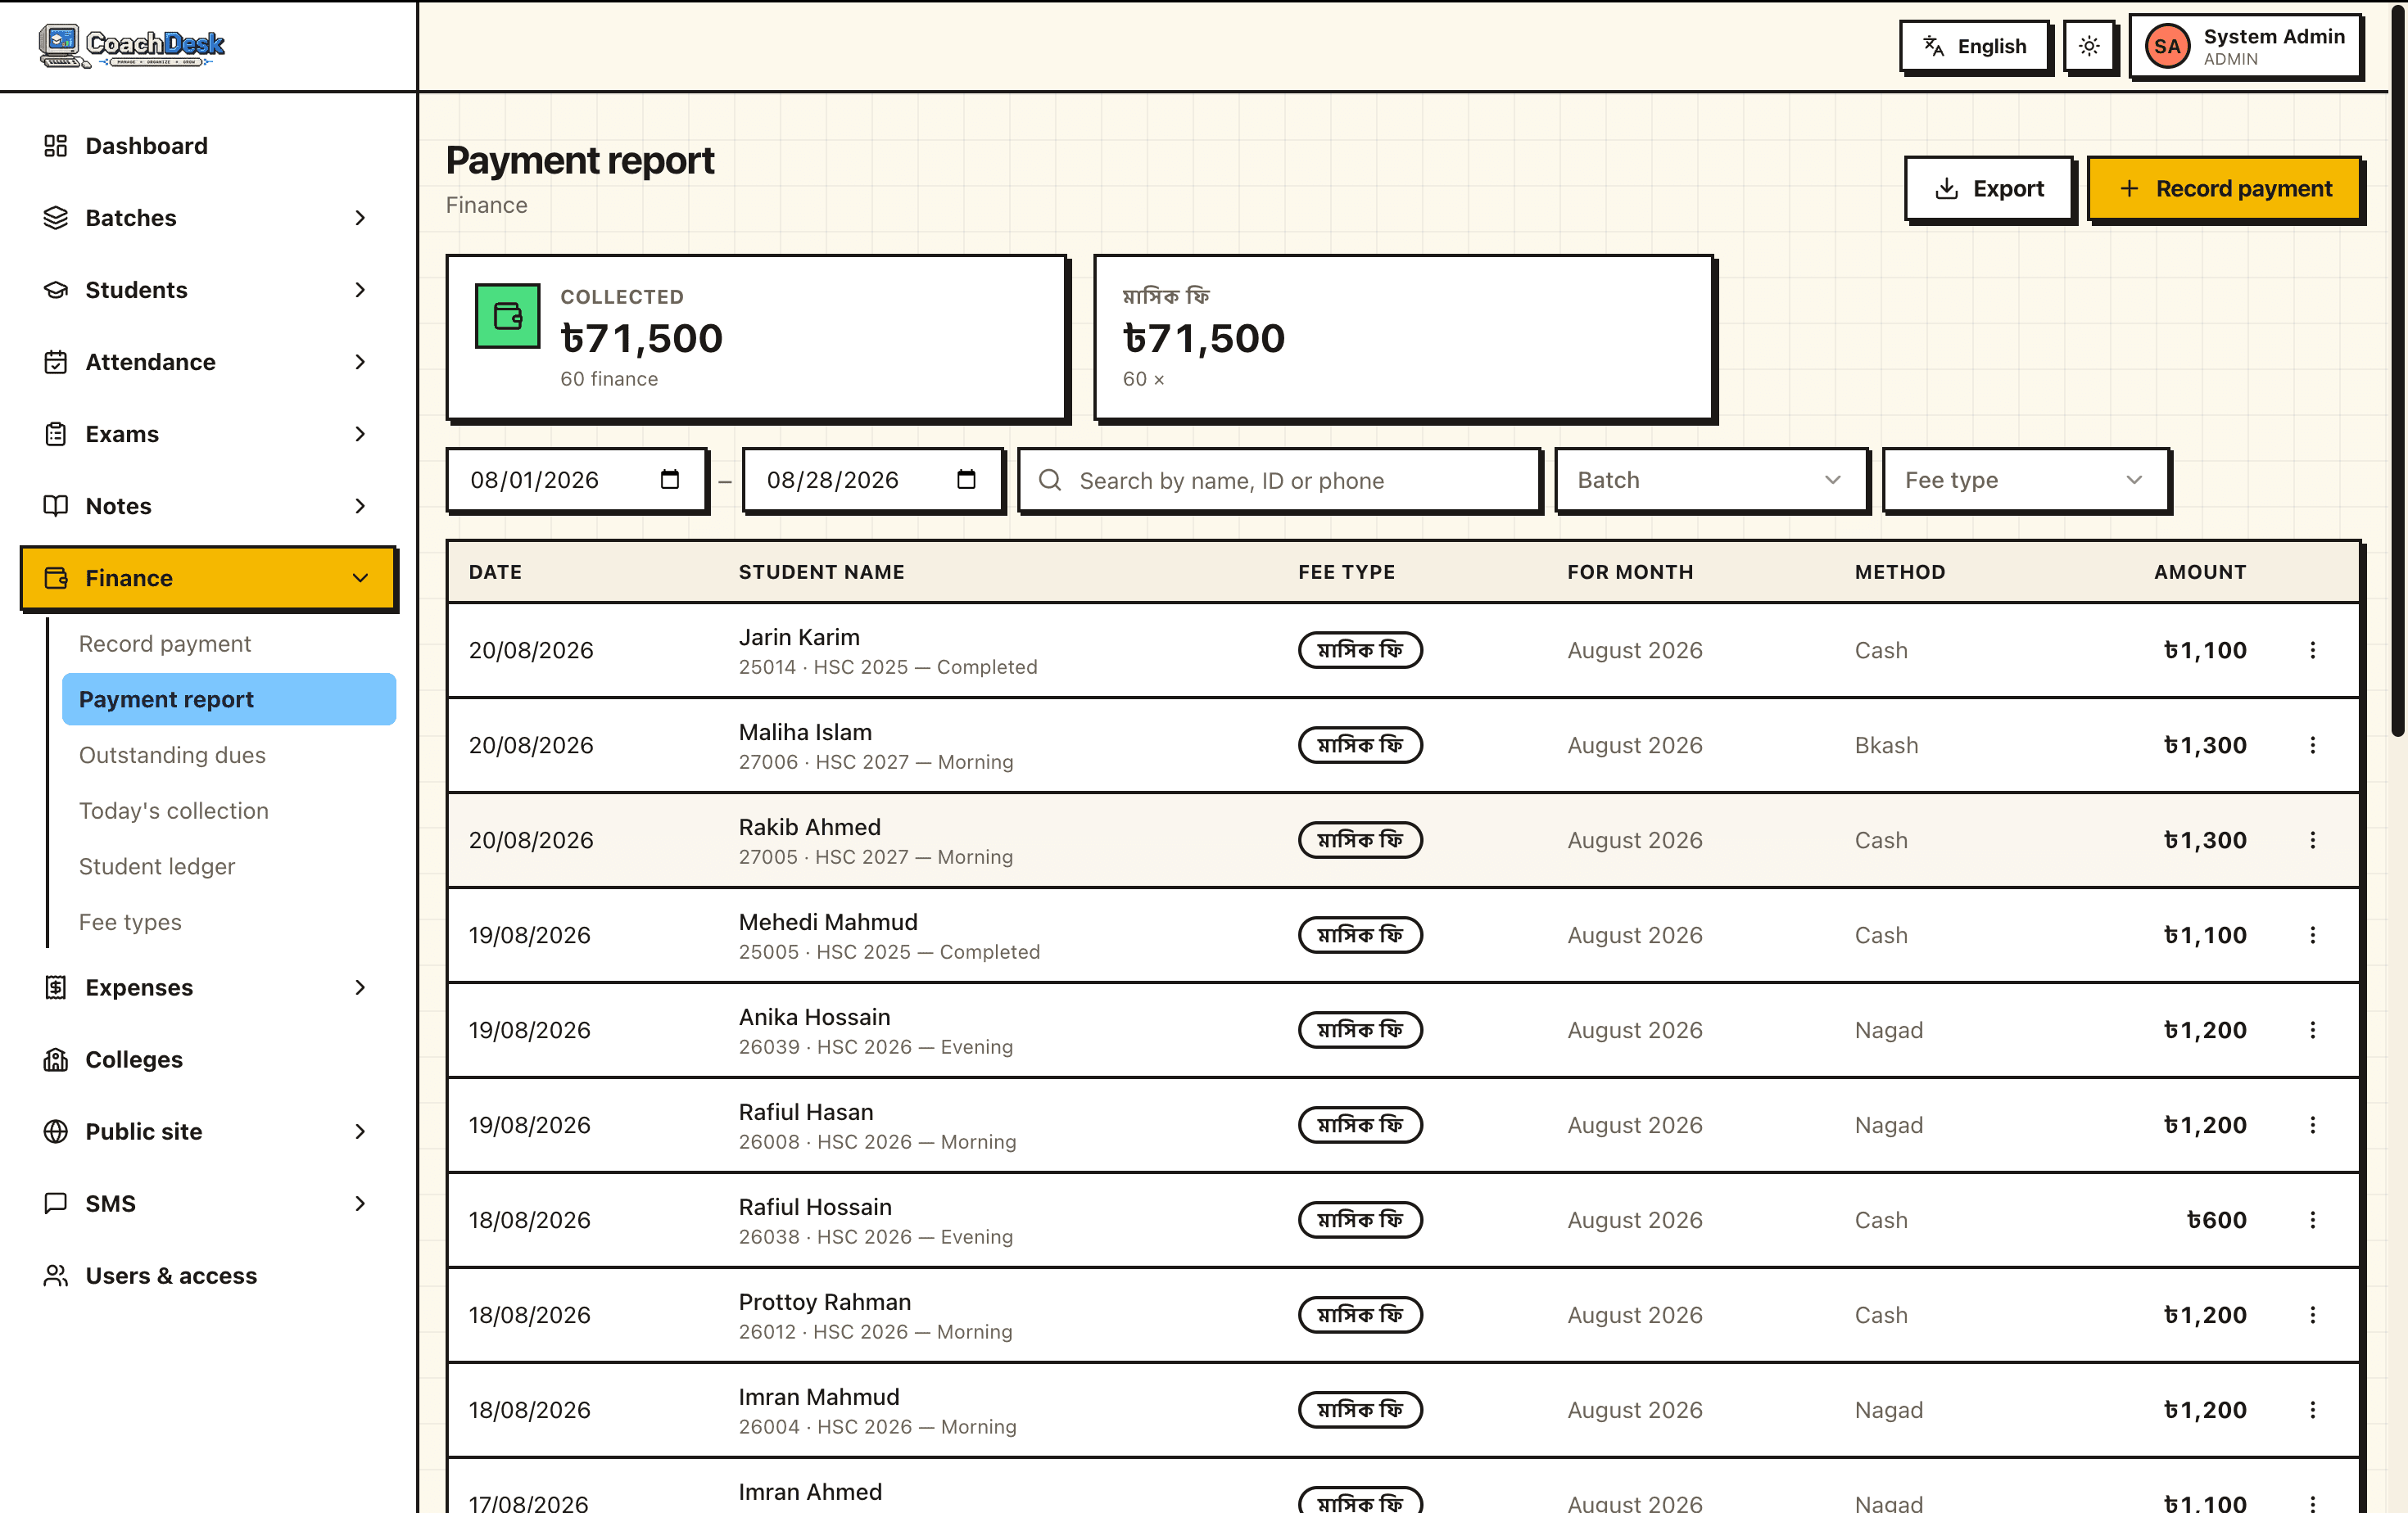Click the fee type badge for Jarin Karim
Image resolution: width=2408 pixels, height=1513 pixels.
(1360, 651)
